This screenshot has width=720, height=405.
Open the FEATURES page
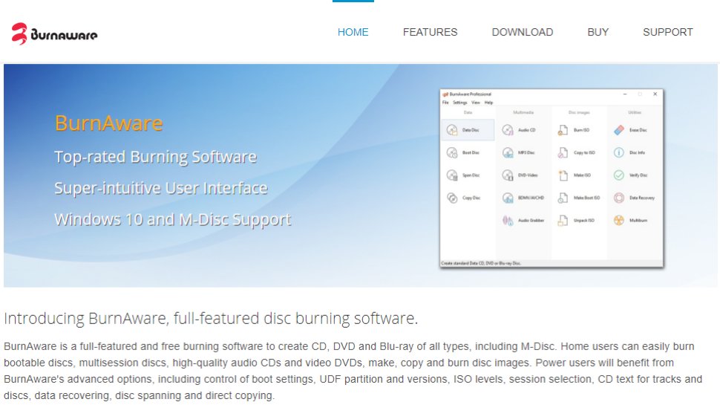click(x=431, y=32)
